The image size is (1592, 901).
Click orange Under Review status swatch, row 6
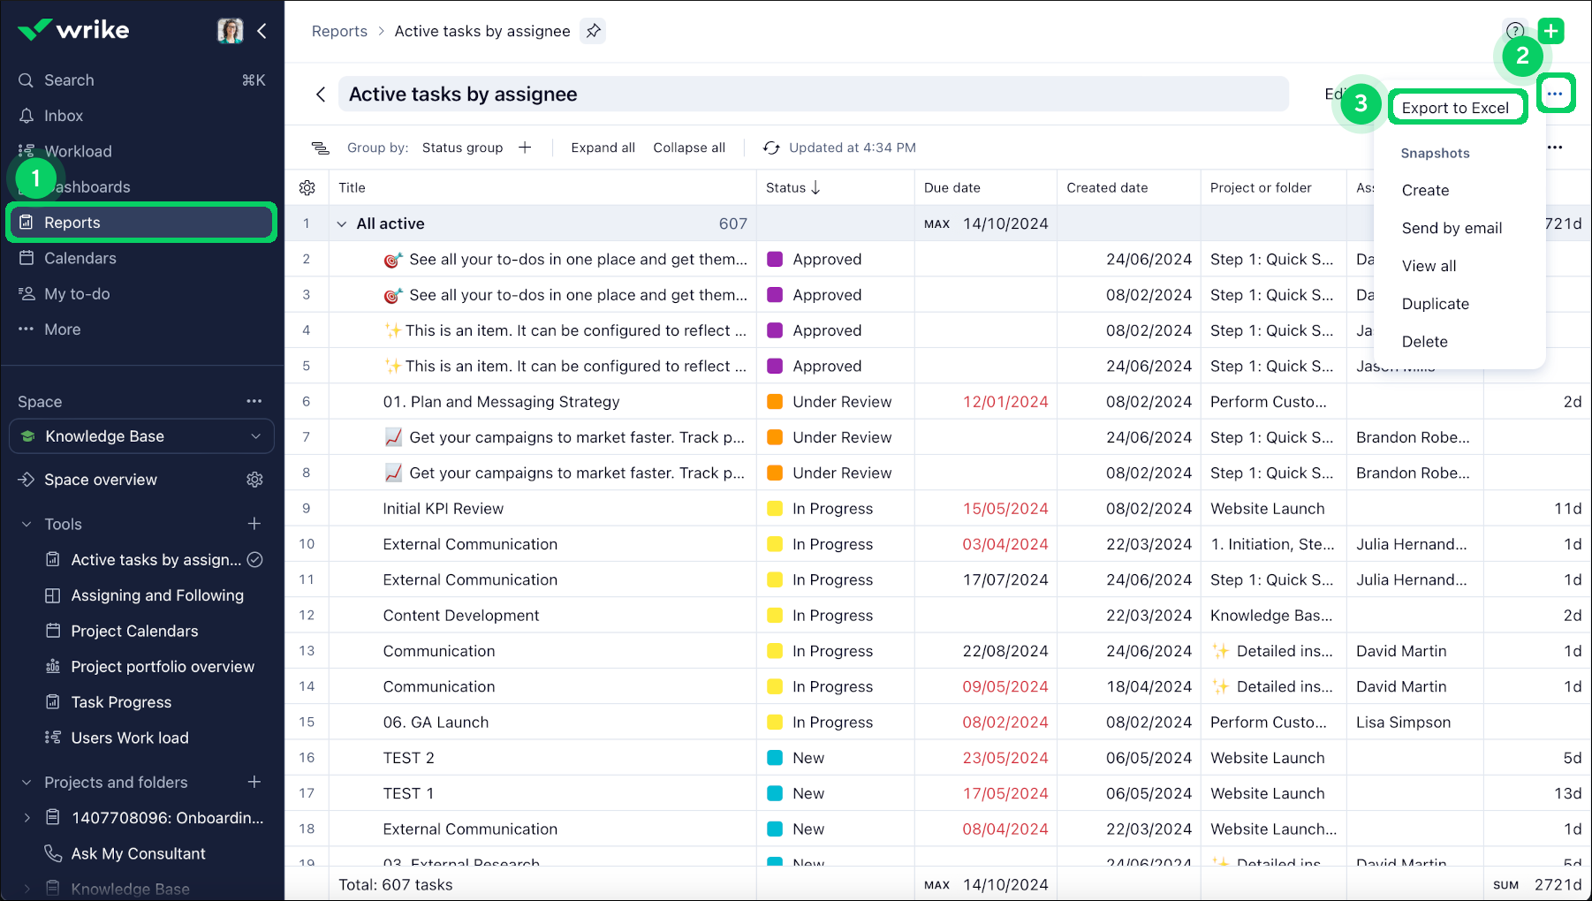coord(775,402)
